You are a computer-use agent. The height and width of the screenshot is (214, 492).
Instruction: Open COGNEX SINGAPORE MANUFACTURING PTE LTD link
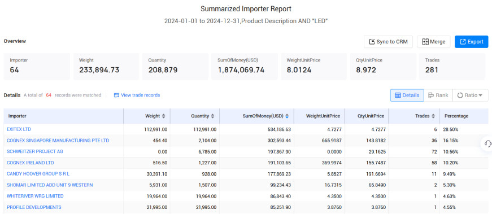[58, 141]
